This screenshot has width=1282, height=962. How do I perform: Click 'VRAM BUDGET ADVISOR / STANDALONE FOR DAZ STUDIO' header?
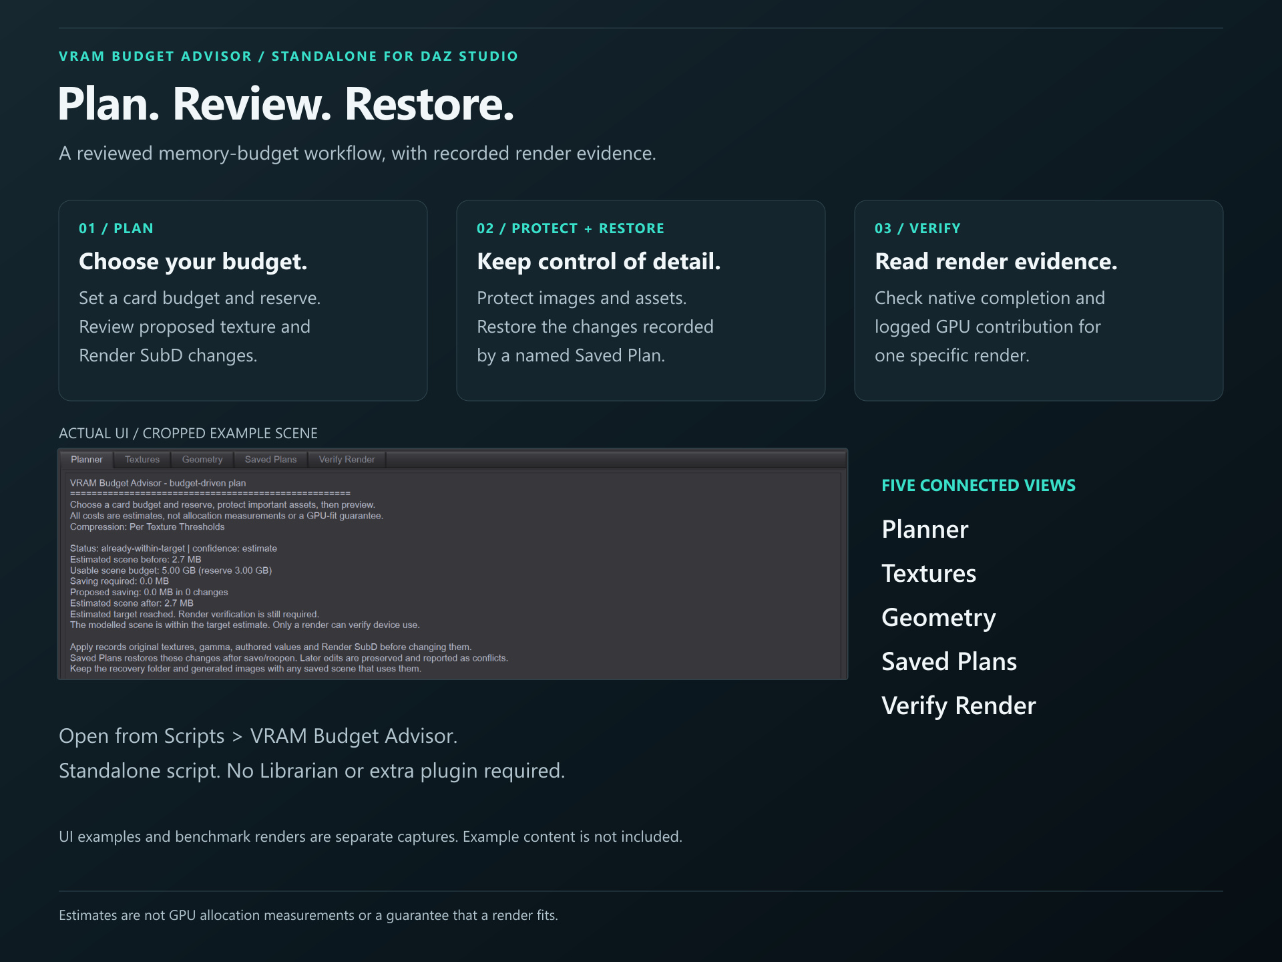(288, 56)
